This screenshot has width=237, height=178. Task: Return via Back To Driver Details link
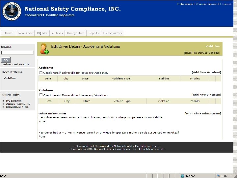pyautogui.click(x=202, y=53)
